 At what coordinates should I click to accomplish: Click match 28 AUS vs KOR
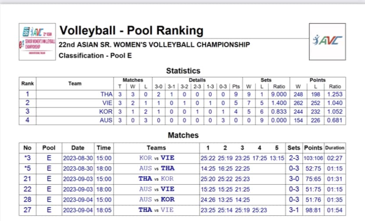click(x=182, y=200)
